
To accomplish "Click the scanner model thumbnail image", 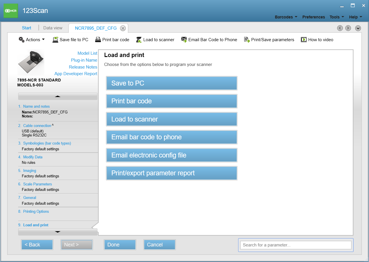I will coord(31,62).
